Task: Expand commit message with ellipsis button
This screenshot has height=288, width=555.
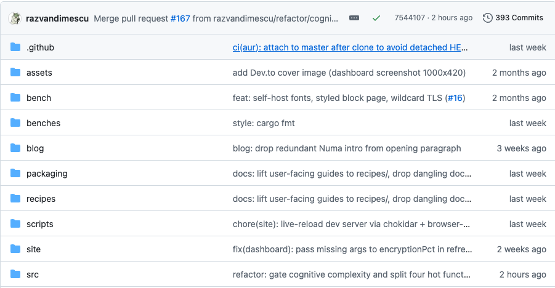Action: [354, 18]
